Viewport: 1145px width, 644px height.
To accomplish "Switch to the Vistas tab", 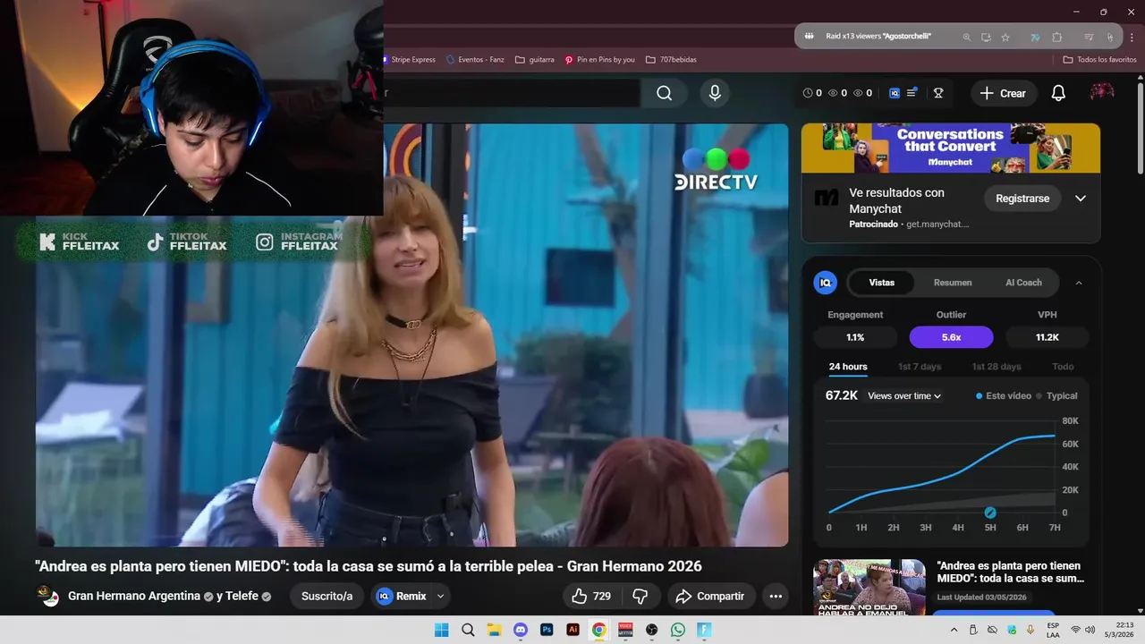I will pos(881,283).
